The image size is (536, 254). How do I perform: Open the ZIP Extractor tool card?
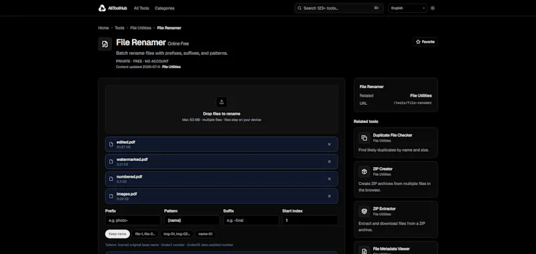396,219
